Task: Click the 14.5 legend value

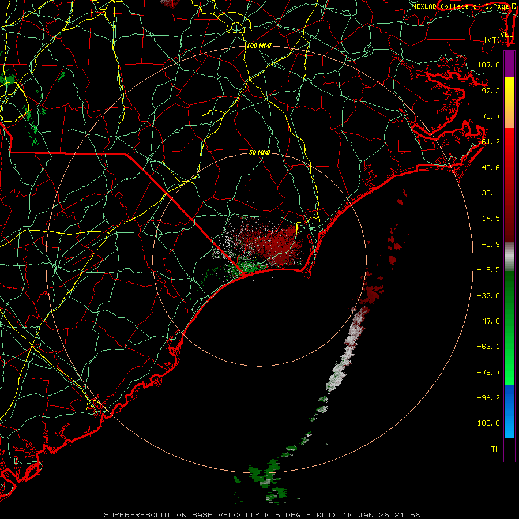Action: coord(491,219)
